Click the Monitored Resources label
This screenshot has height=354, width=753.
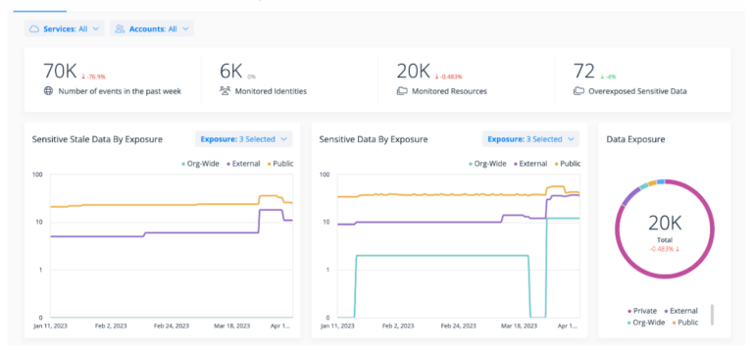449,91
